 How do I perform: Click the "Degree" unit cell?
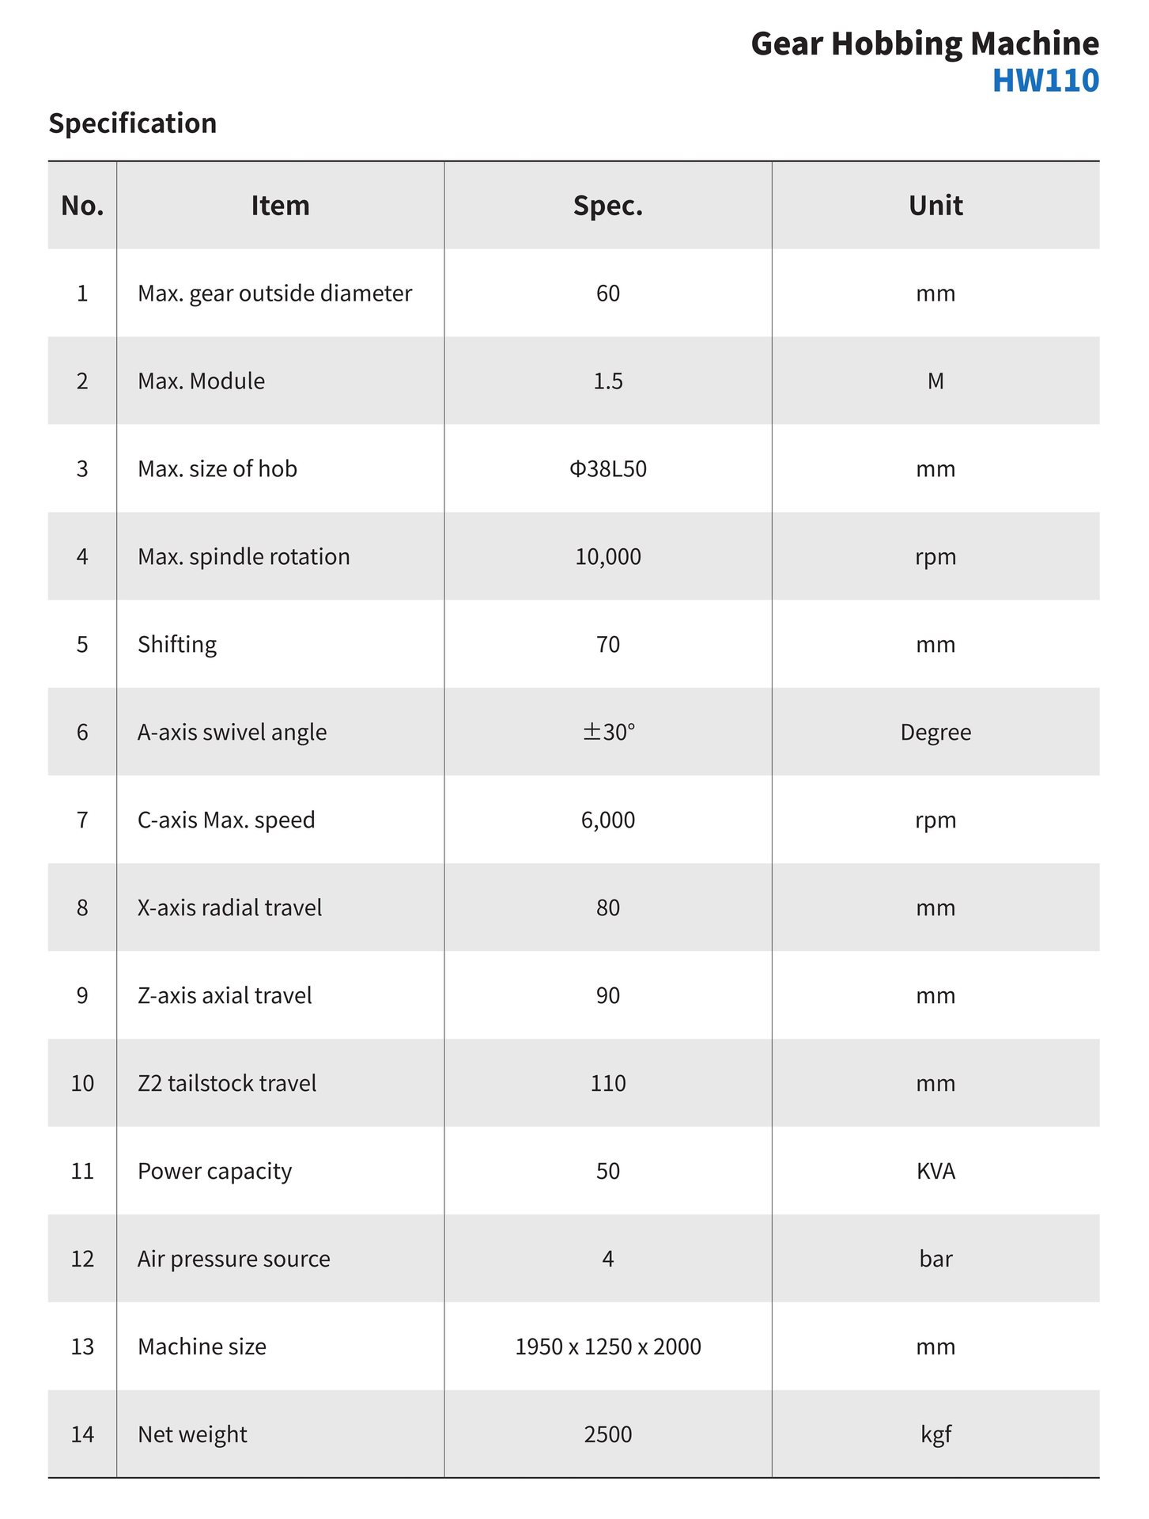pyautogui.click(x=935, y=733)
